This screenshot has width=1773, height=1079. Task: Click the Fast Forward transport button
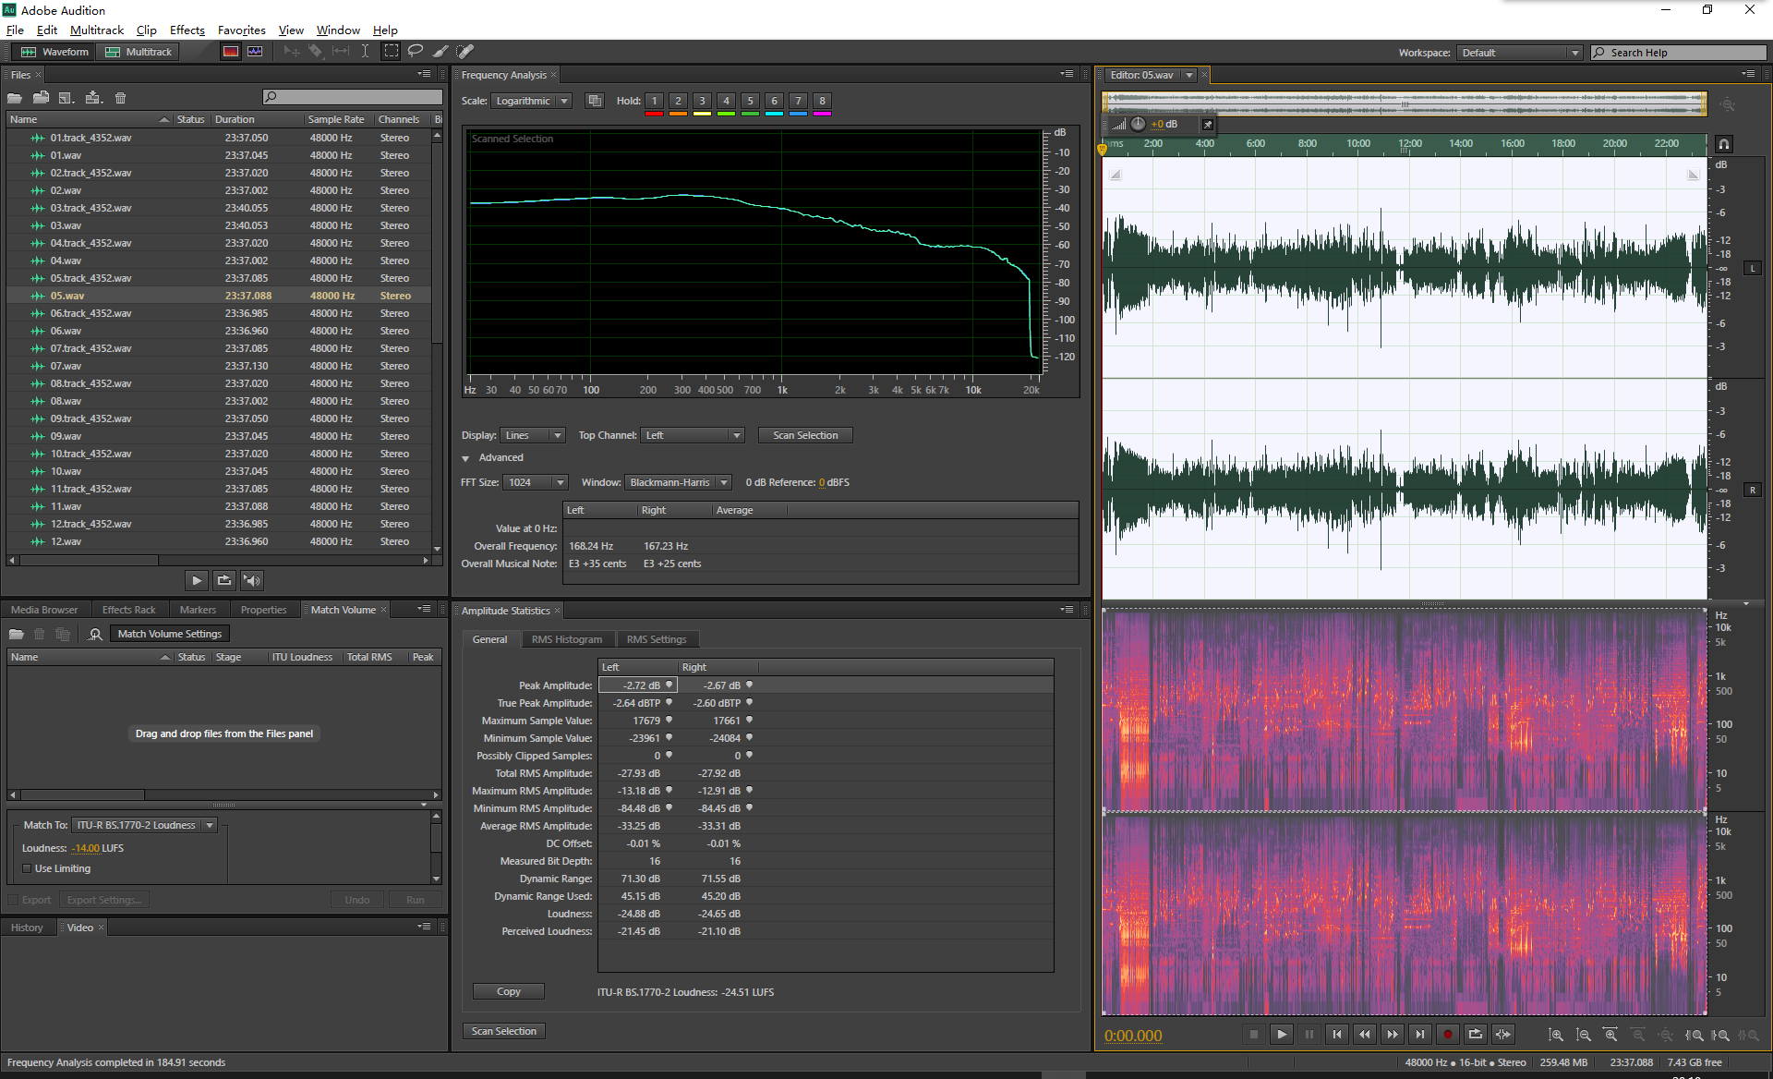pyautogui.click(x=1393, y=1035)
